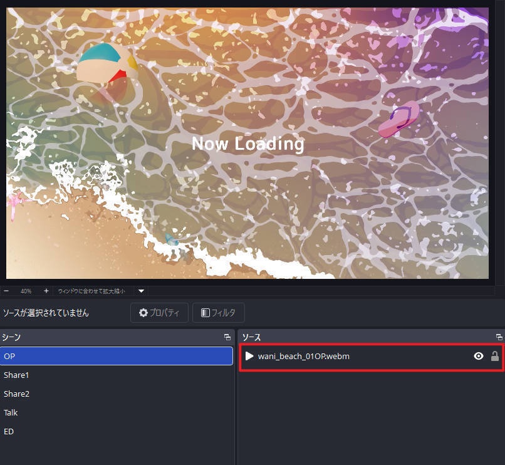Pop out the ソース dock panel
Viewport: 505px width, 465px height.
[499, 337]
